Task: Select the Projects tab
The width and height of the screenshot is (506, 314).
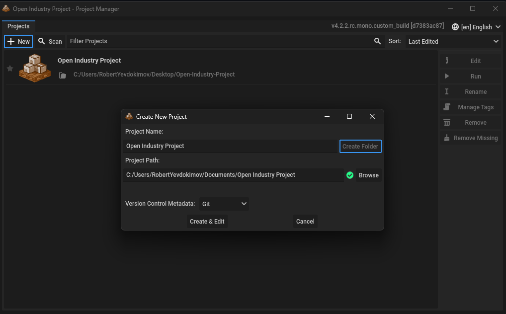Action: click(18, 26)
